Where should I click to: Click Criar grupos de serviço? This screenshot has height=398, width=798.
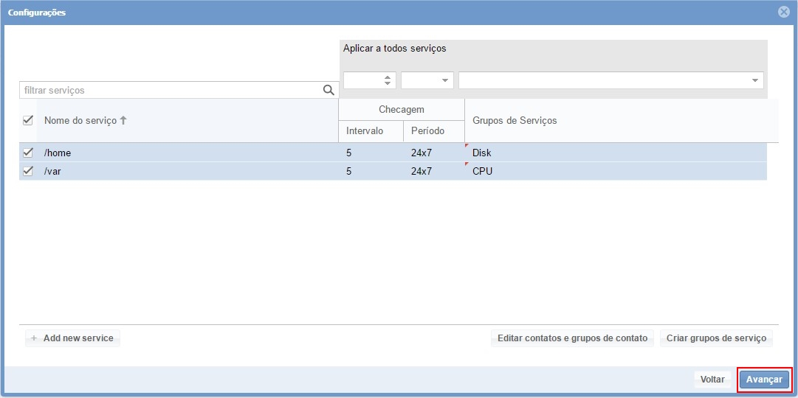click(x=716, y=338)
